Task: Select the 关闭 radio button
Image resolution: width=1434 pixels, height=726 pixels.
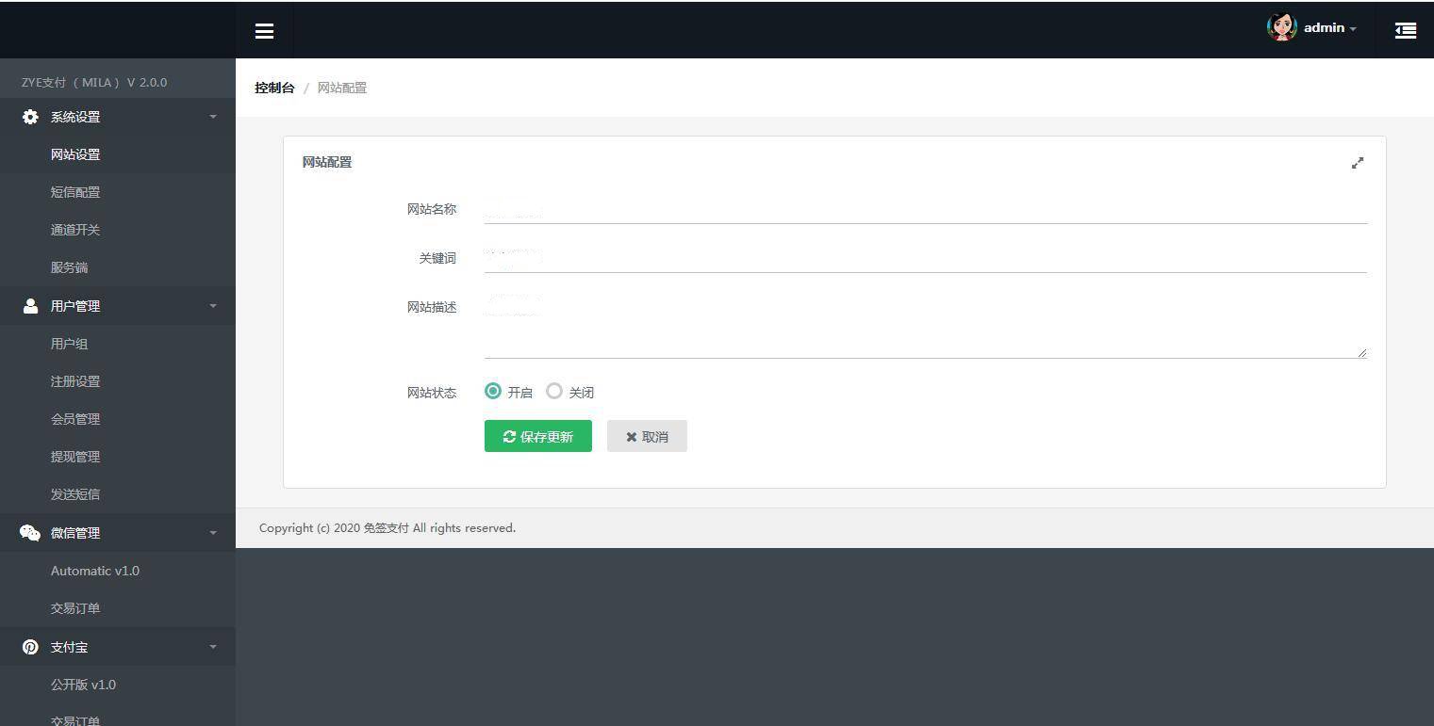Action: coord(554,391)
